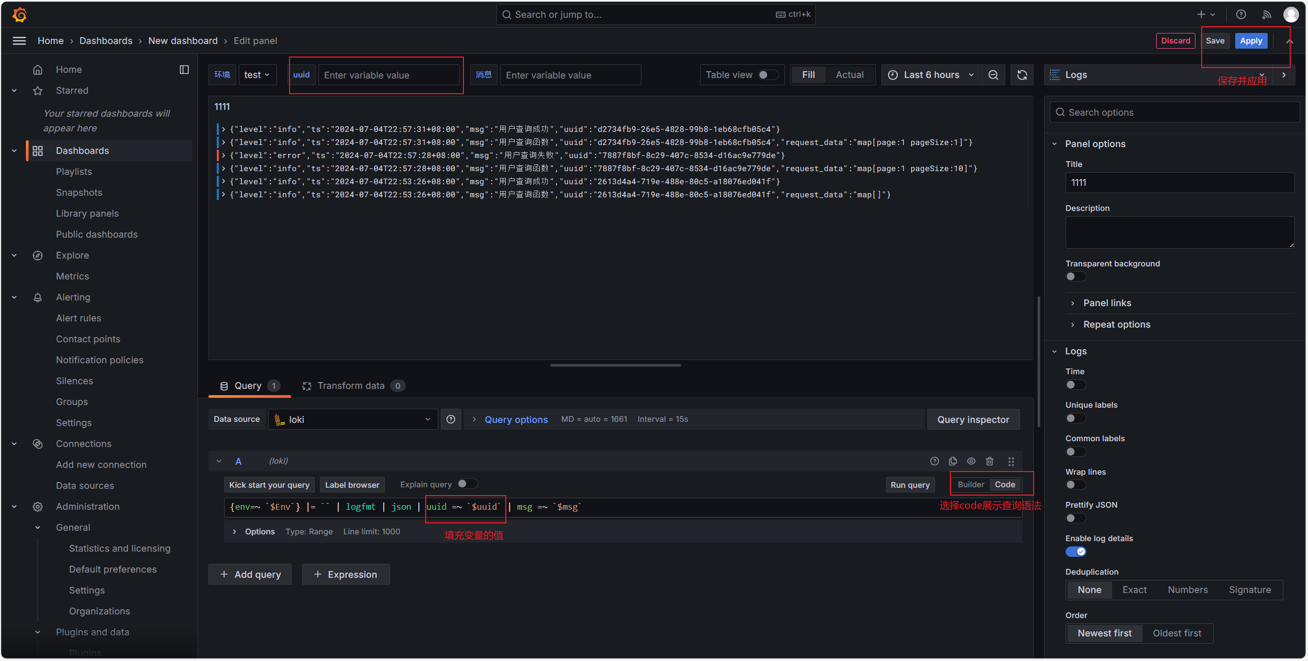
Task: Click the Search options field
Action: coord(1174,112)
